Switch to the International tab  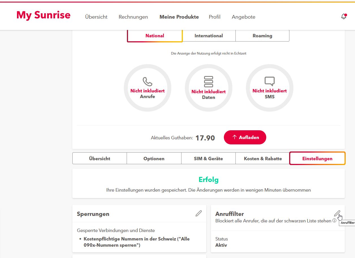209,36
